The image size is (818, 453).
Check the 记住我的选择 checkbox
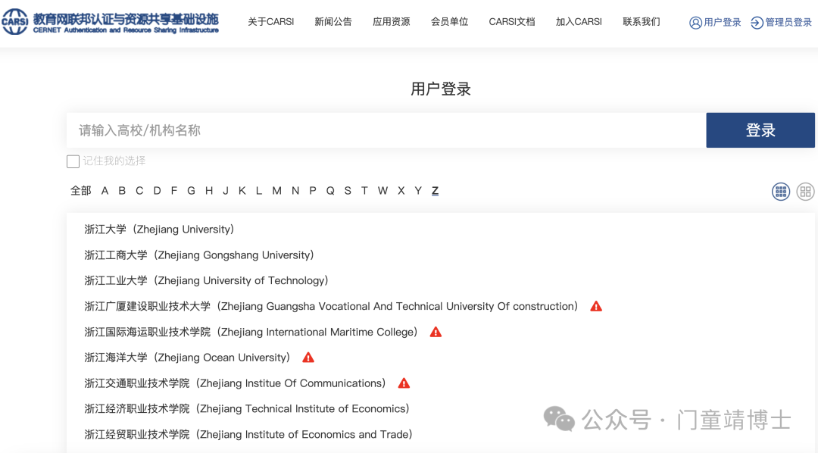tap(73, 161)
